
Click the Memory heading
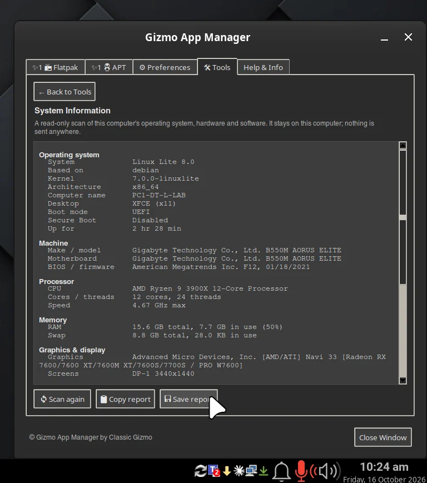[x=53, y=320]
